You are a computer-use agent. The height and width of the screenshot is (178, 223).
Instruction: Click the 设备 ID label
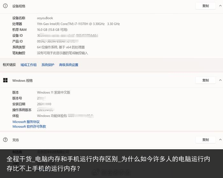click(x=18, y=35)
